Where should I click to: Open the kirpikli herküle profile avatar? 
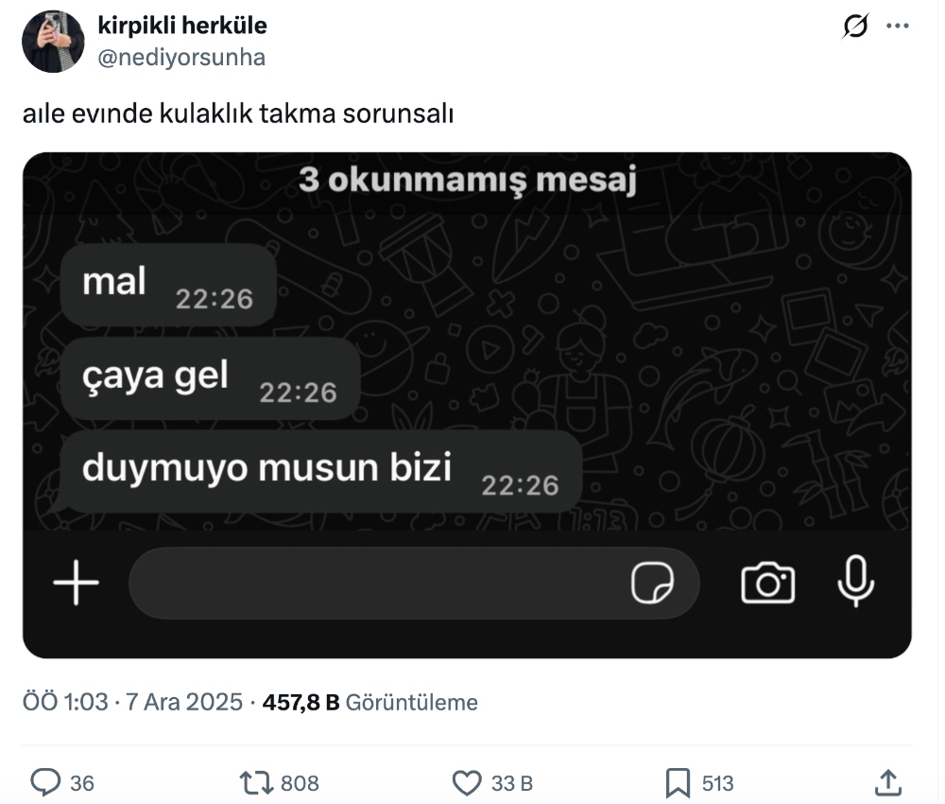tap(54, 43)
